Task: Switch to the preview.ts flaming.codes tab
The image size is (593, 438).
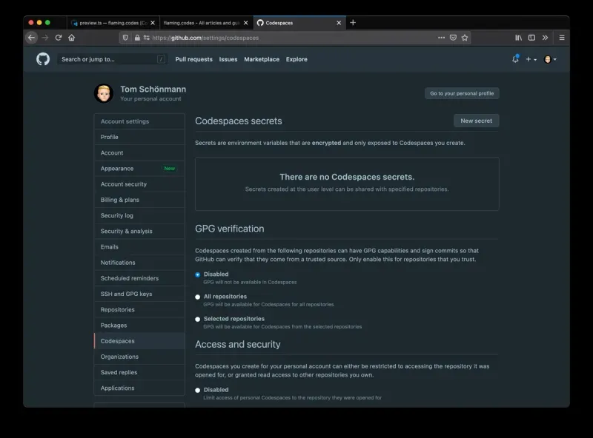Action: click(113, 23)
